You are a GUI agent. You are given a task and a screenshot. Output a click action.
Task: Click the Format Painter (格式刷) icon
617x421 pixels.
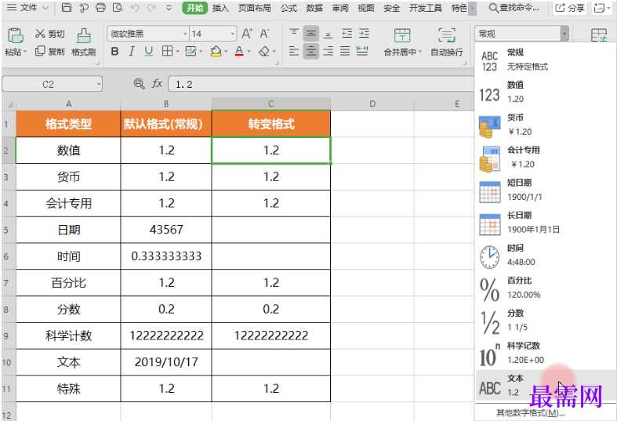click(x=83, y=34)
